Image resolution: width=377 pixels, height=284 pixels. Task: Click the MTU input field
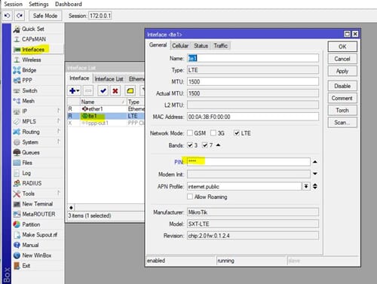(253, 81)
